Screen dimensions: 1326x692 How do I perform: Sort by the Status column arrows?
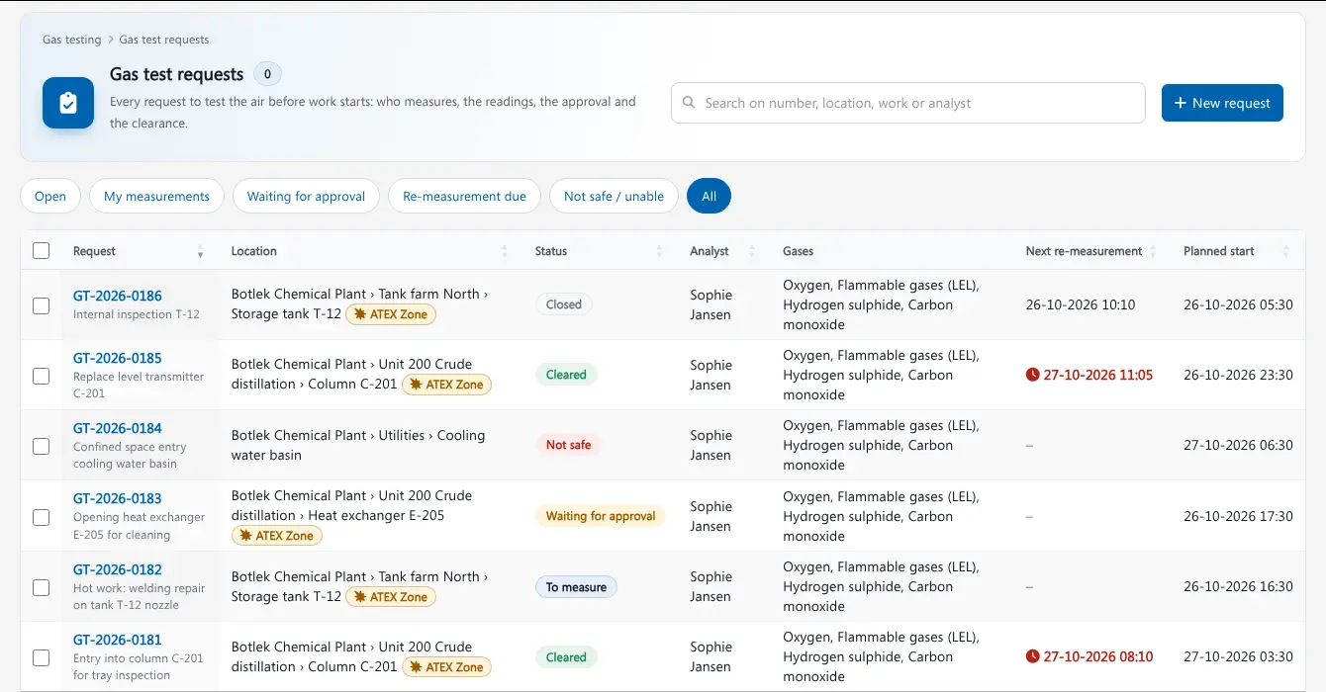(659, 251)
